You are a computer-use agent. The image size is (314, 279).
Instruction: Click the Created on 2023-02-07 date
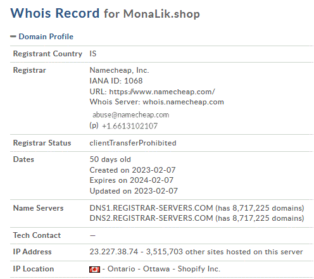[132, 170]
